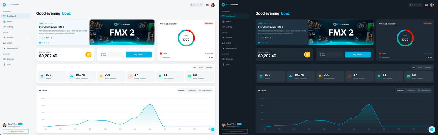Click Buy credits button in light theme

tap(139, 54)
